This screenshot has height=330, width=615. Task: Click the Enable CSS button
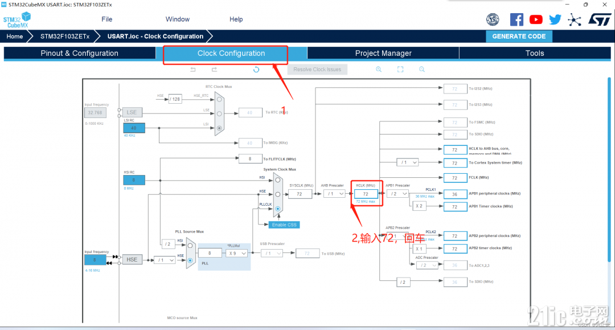(x=284, y=225)
